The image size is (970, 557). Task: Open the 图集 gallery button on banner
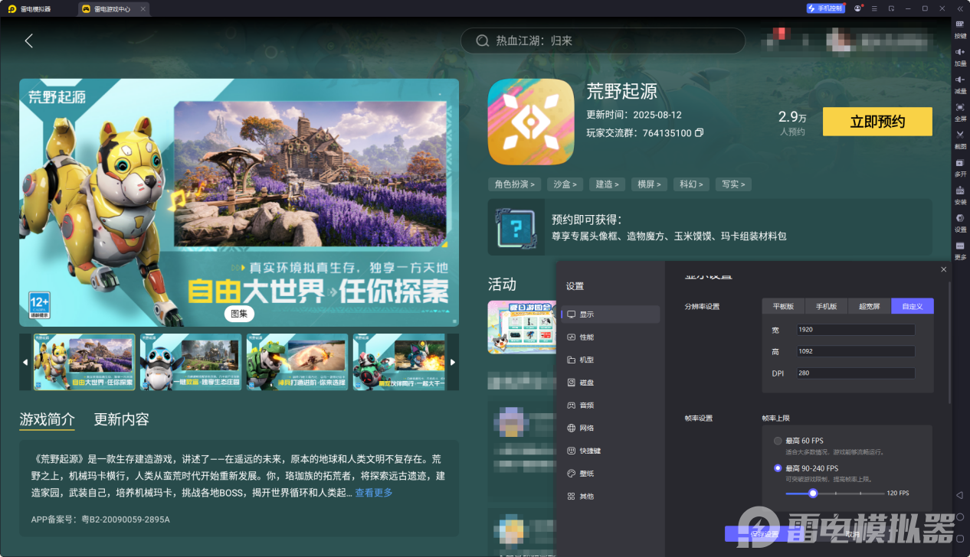[239, 313]
